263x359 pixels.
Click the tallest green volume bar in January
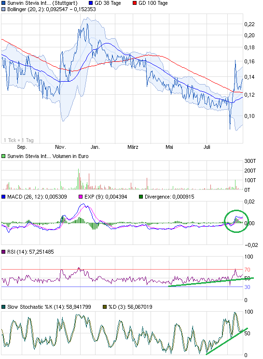(x=79, y=179)
